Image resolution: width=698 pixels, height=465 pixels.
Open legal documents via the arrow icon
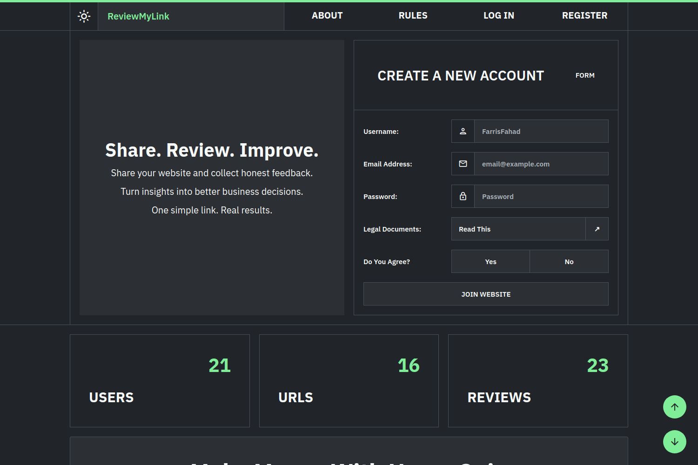tap(597, 229)
